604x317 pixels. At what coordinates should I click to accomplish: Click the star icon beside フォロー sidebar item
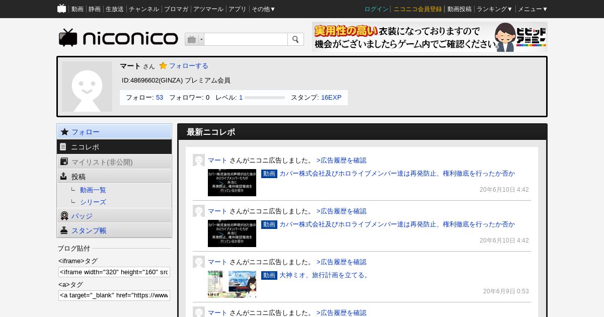64,132
